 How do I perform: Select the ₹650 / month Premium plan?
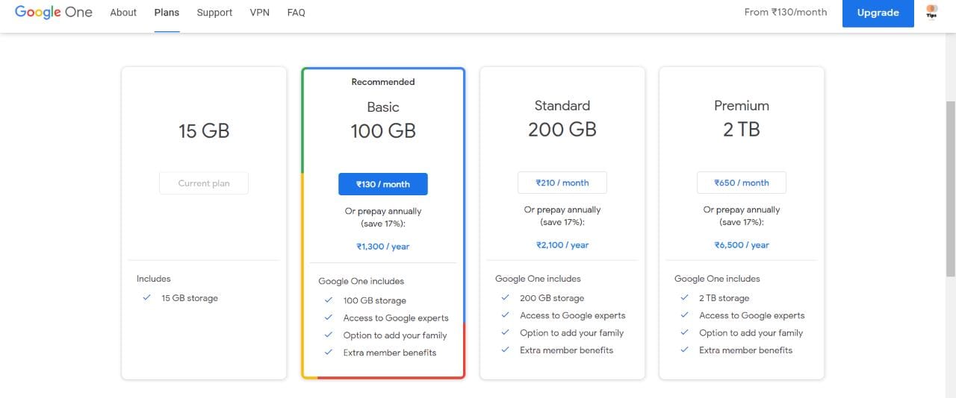pos(742,183)
